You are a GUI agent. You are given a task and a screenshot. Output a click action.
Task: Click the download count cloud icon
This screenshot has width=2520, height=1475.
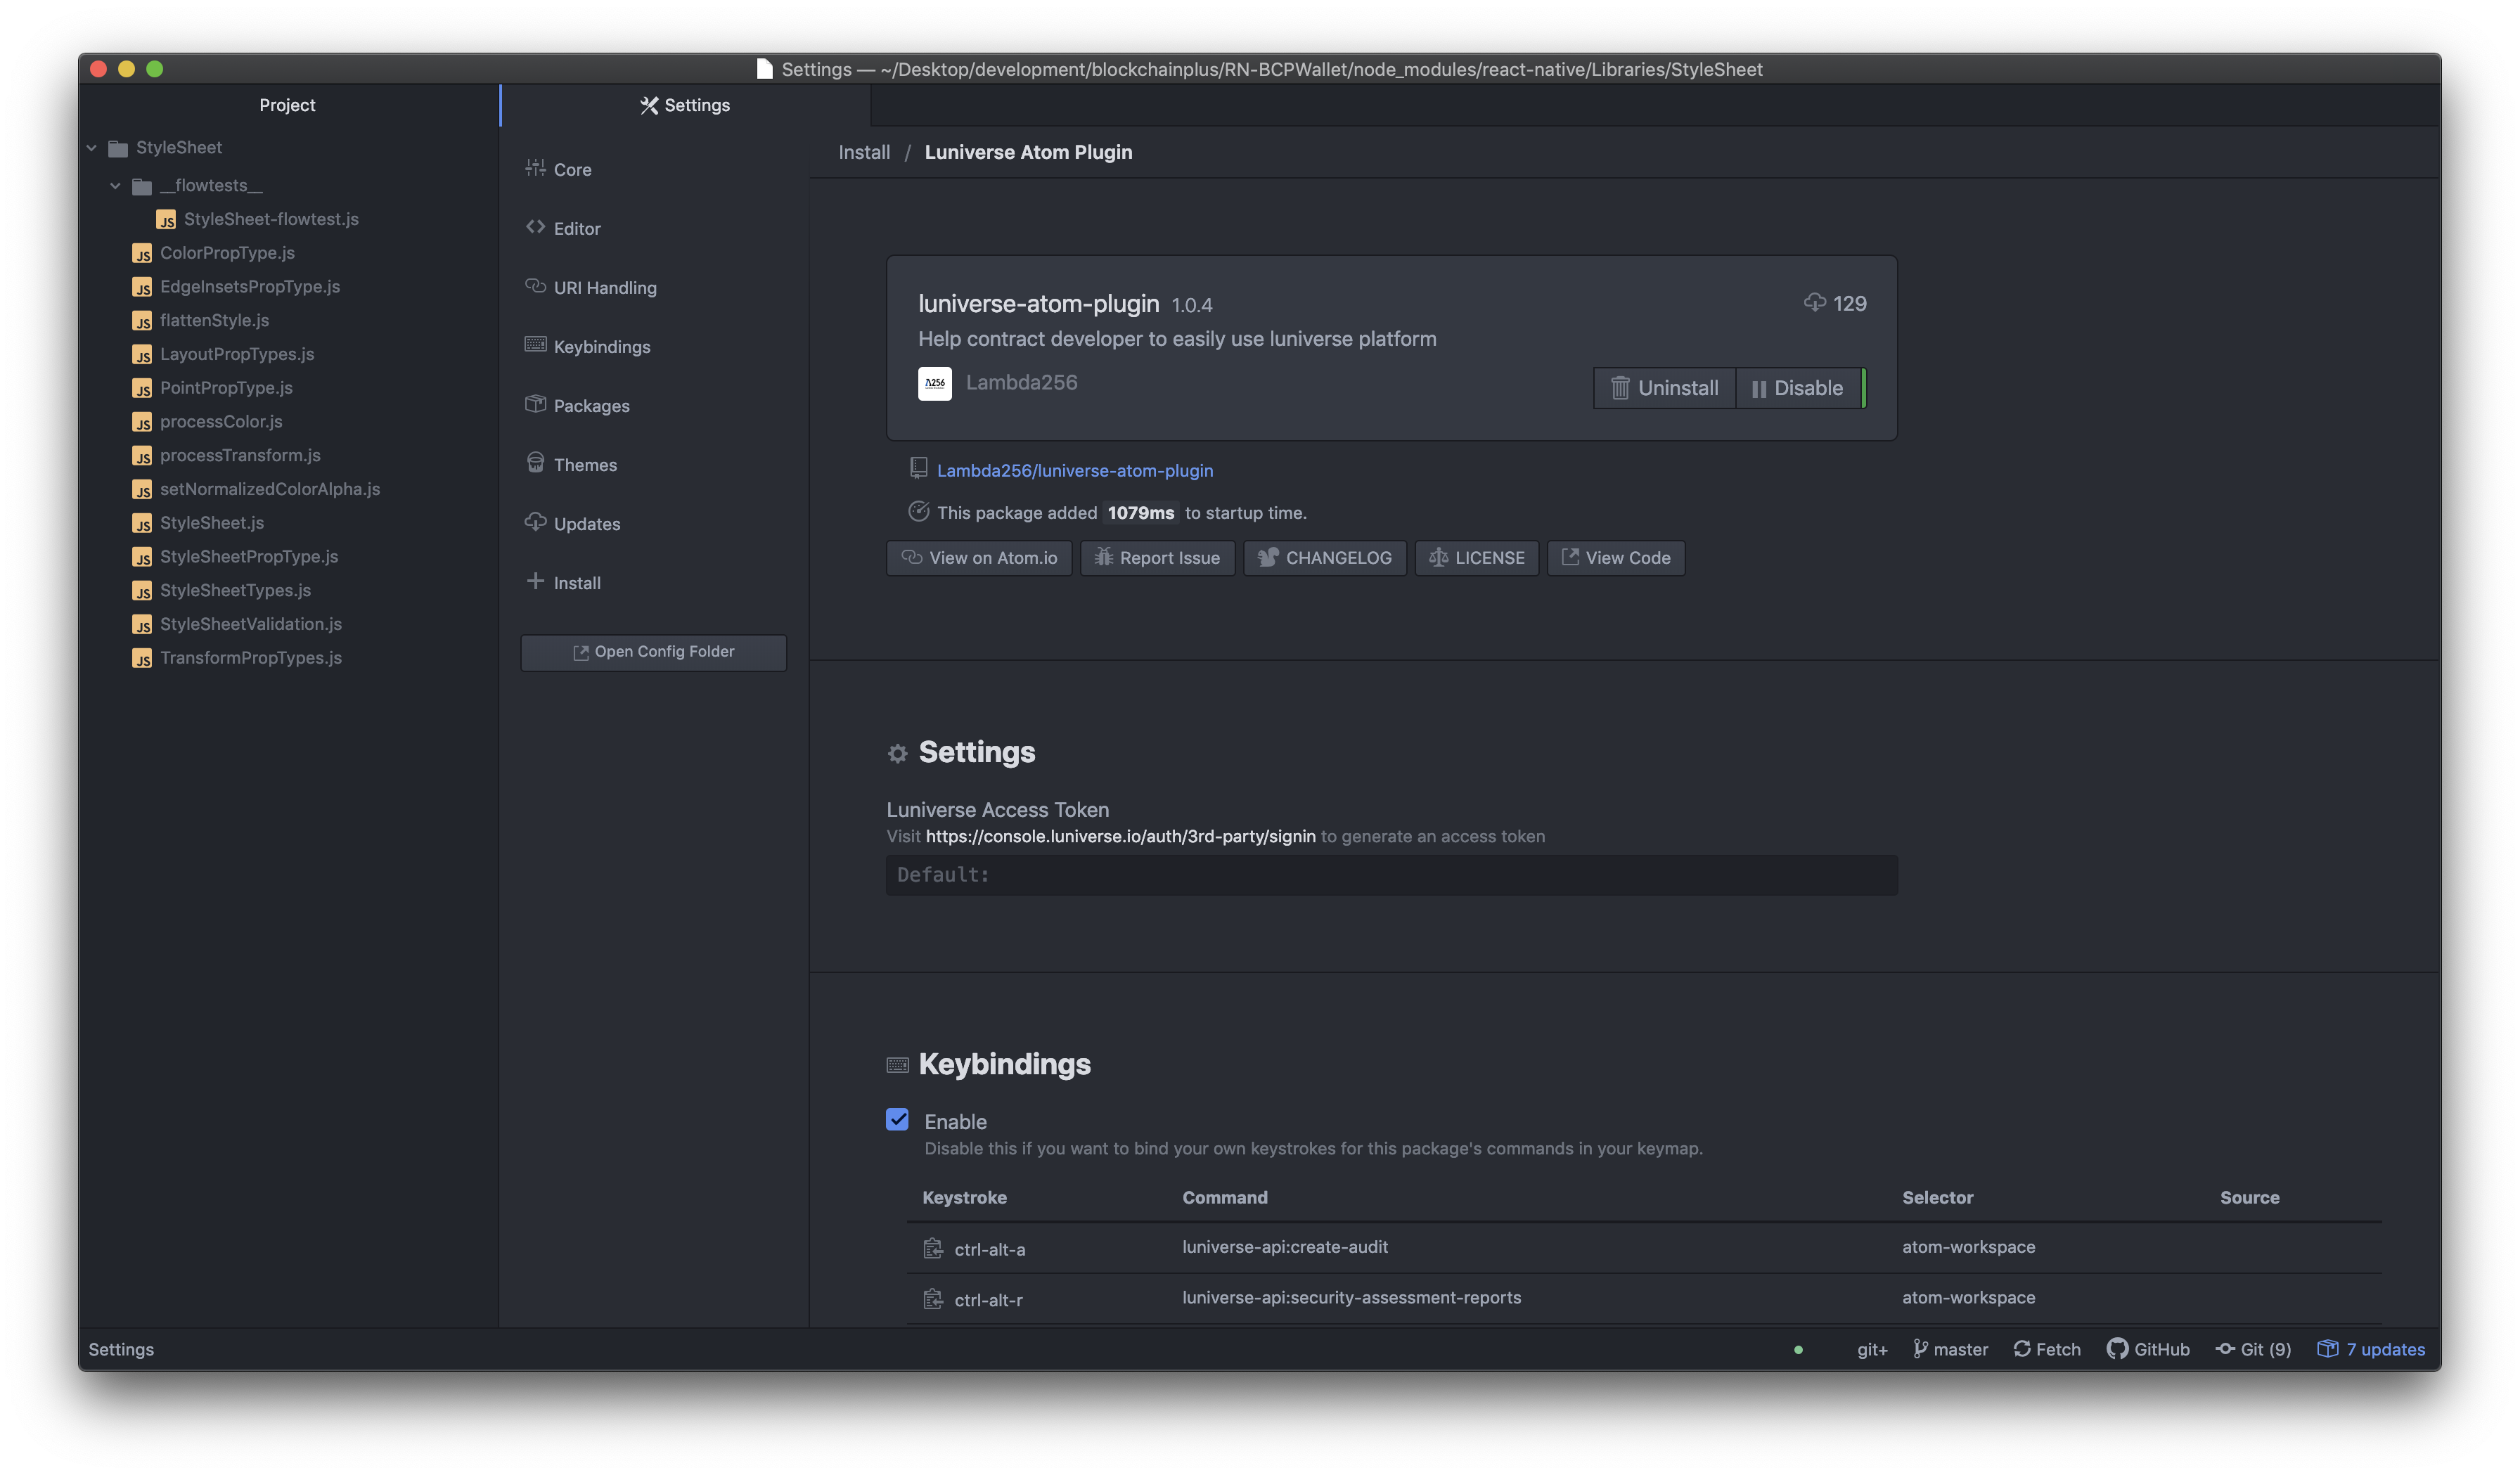coord(1814,302)
